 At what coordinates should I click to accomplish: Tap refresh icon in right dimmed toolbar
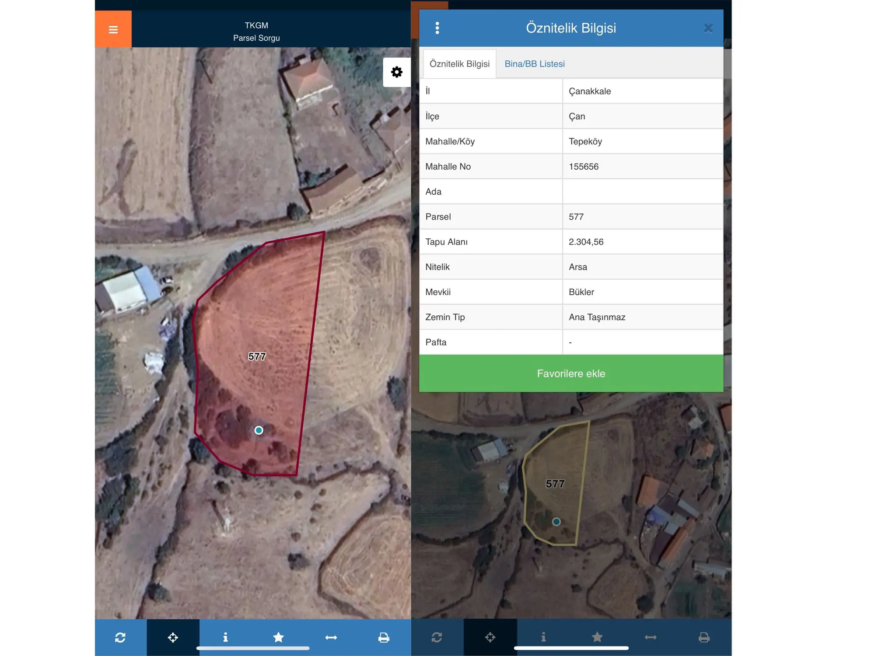(437, 637)
